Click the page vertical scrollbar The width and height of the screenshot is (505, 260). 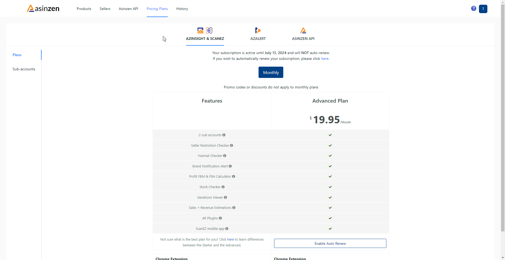click(503, 118)
